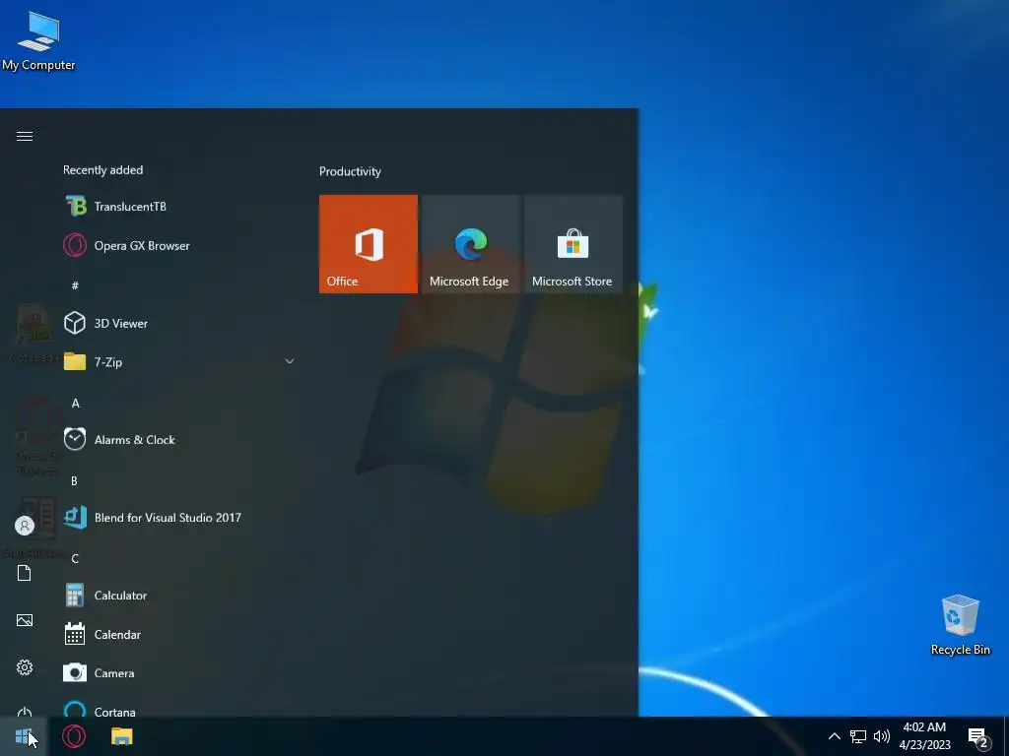1009x756 pixels.
Task: Open TranslucentTB from Recently added
Action: pyautogui.click(x=177, y=207)
